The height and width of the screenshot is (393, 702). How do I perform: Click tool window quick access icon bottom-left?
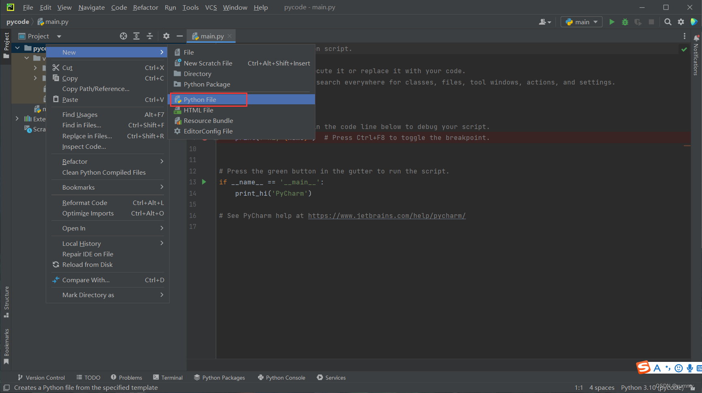coord(6,387)
